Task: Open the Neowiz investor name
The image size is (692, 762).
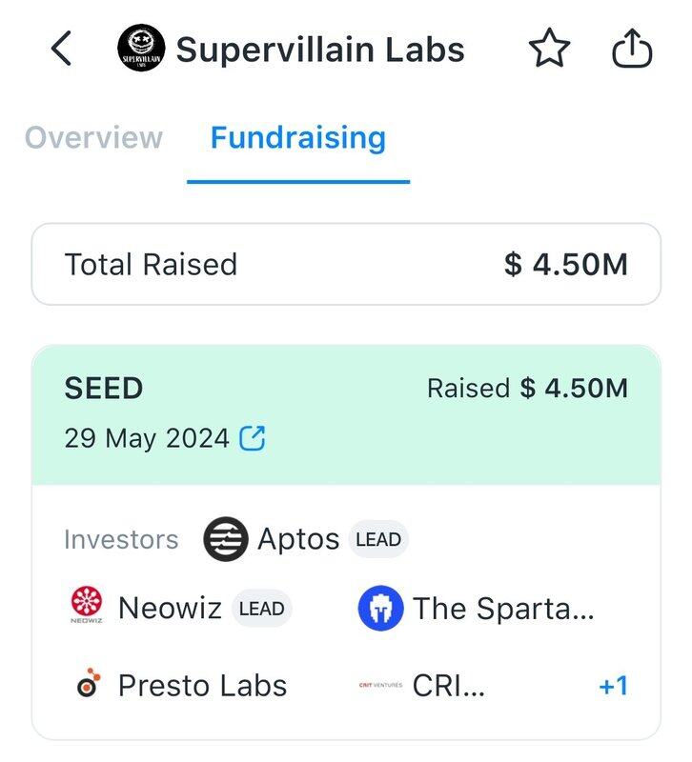Action: click(x=170, y=609)
